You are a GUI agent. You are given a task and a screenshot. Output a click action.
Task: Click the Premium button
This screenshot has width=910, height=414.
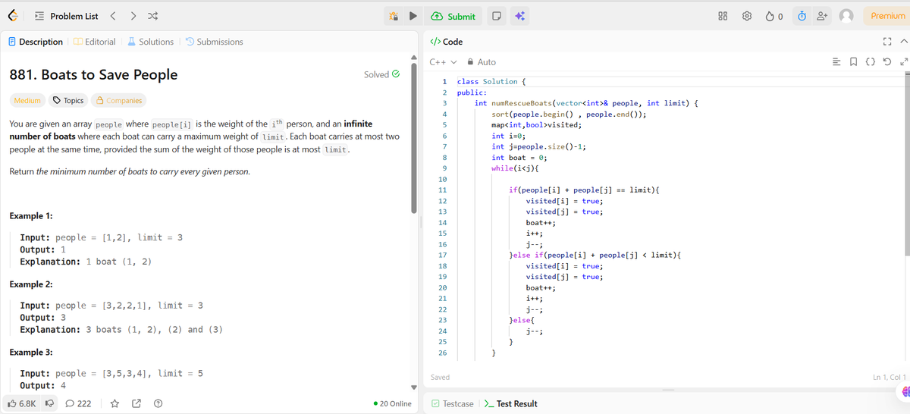[887, 16]
